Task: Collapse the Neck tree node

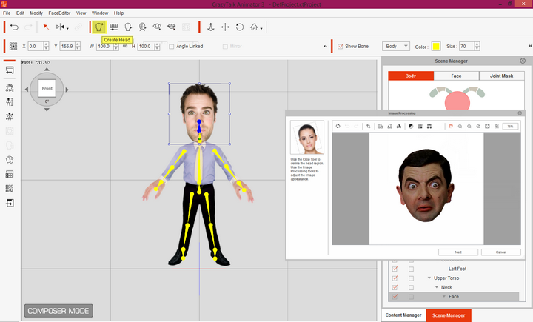Action: coord(437,287)
